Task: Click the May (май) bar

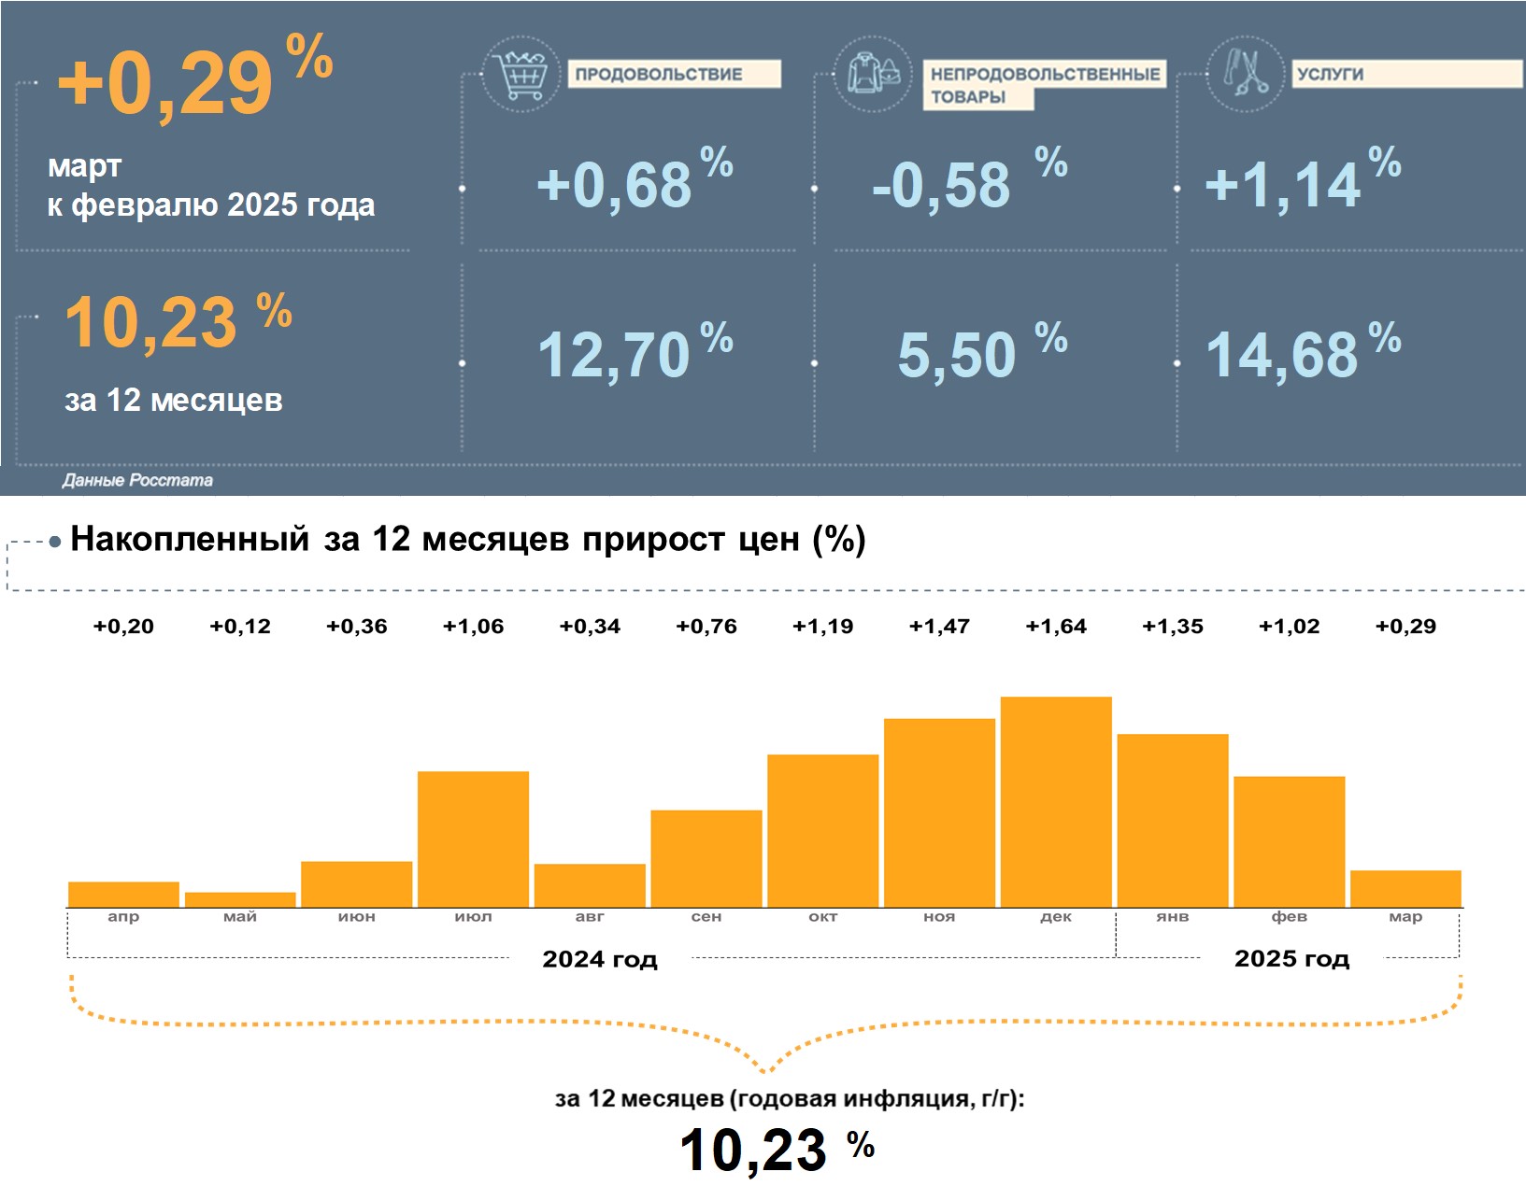Action: tap(240, 900)
